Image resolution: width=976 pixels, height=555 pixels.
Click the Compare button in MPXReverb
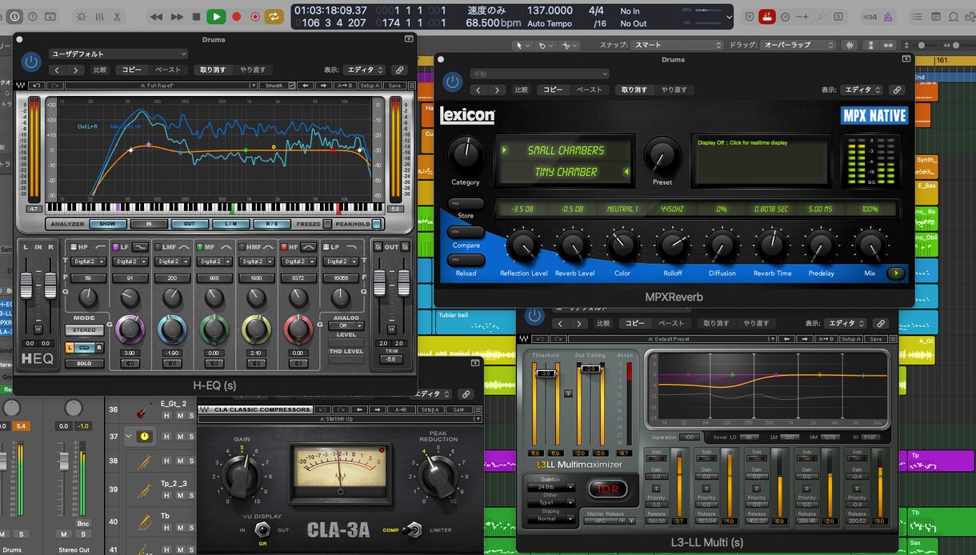pos(466,233)
